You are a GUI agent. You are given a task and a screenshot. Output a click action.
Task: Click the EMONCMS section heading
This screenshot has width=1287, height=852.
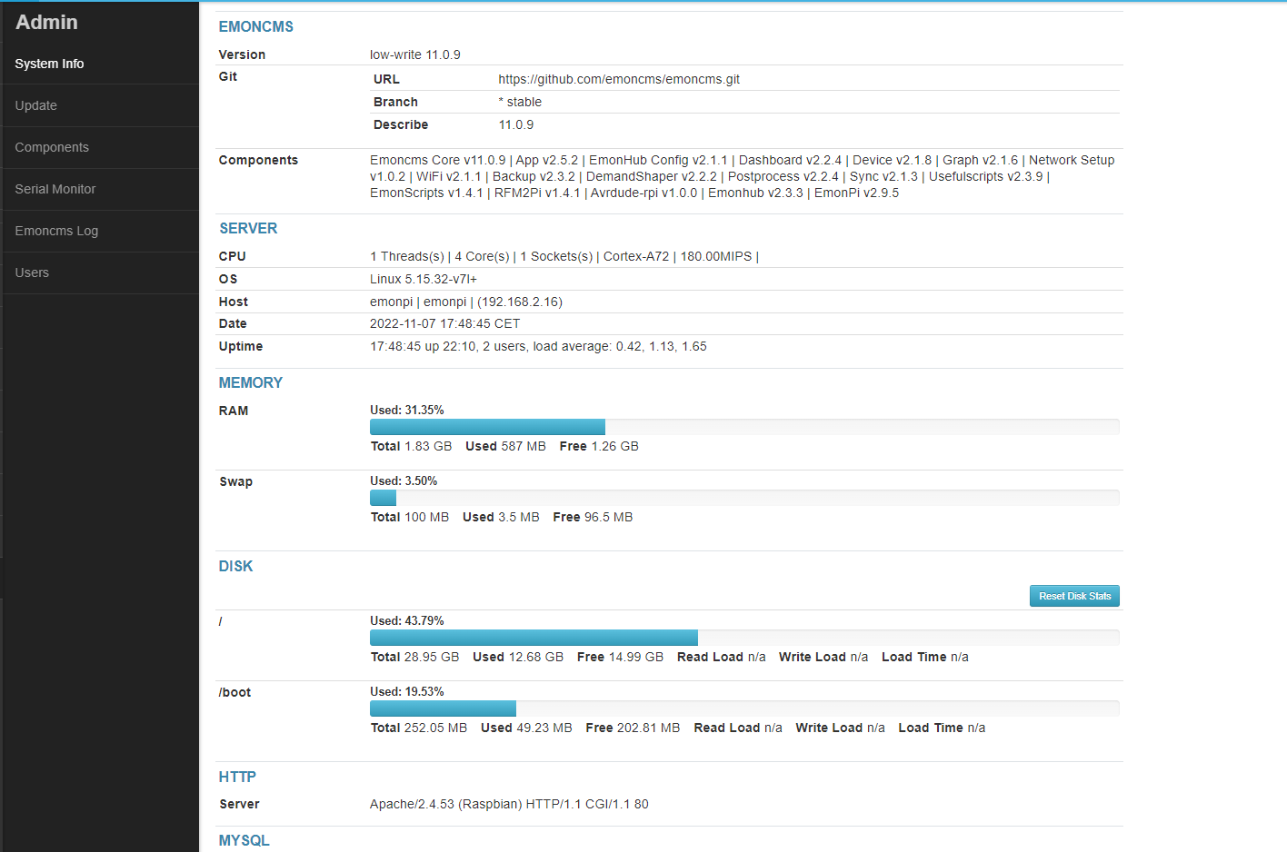point(255,26)
